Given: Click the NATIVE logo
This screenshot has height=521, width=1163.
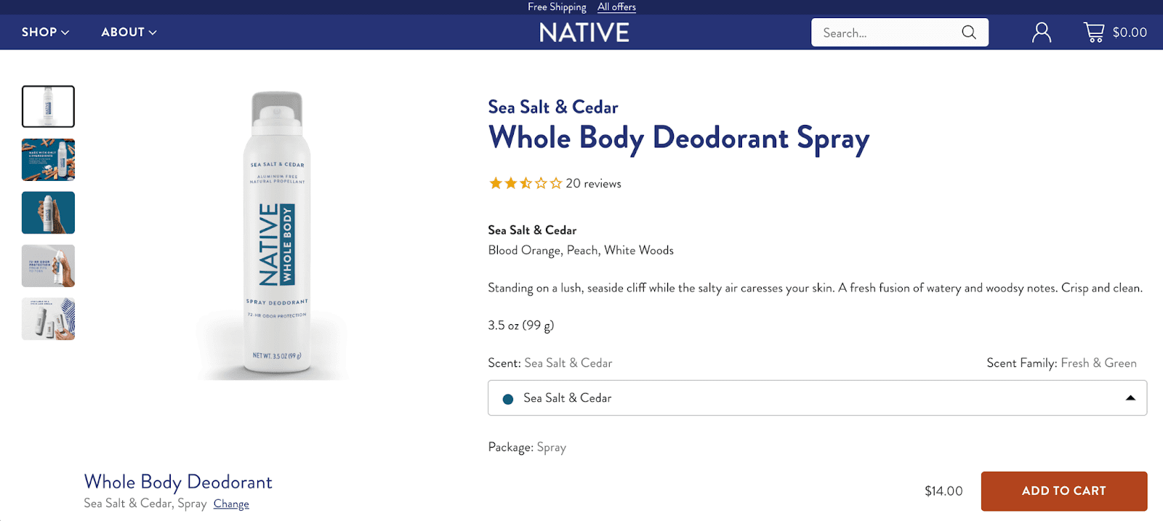Looking at the screenshot, I should 584,33.
